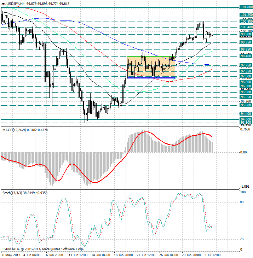Click the 11 Jun 12:00 time label
This screenshot has height=258, width=253.
(78, 255)
